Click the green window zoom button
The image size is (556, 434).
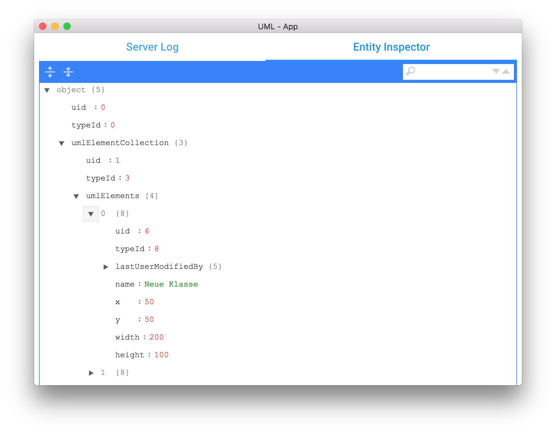pyautogui.click(x=67, y=27)
